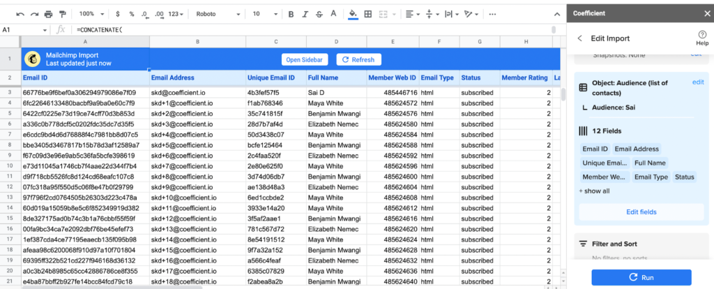
Task: Click the 12 Fields columns icon
Action: point(583,131)
